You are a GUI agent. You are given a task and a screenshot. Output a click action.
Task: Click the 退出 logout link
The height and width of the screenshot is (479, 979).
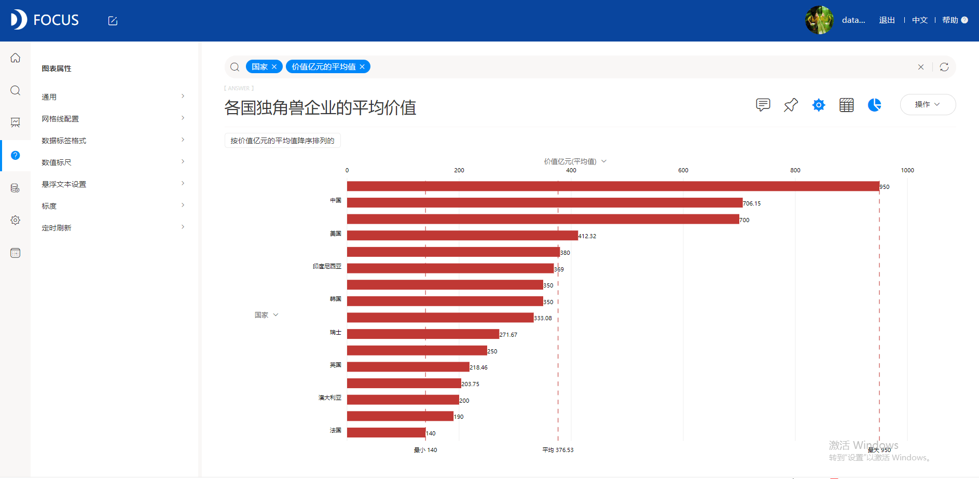(x=887, y=20)
